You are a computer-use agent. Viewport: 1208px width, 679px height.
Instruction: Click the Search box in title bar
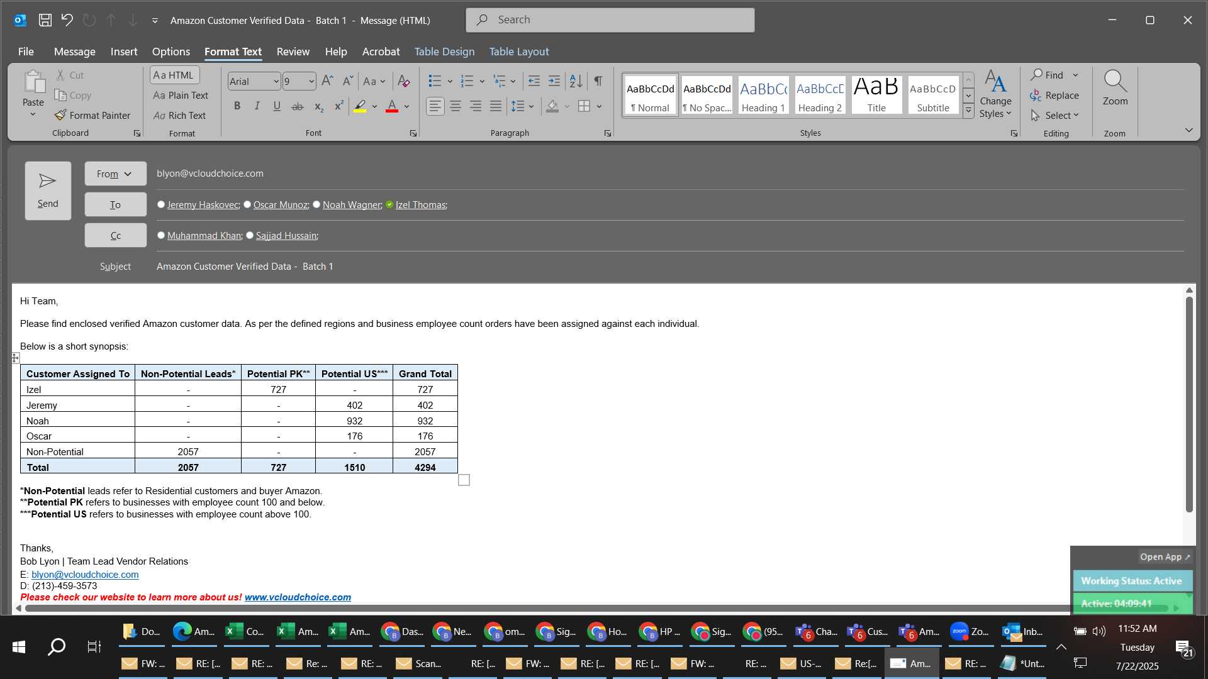coord(610,19)
